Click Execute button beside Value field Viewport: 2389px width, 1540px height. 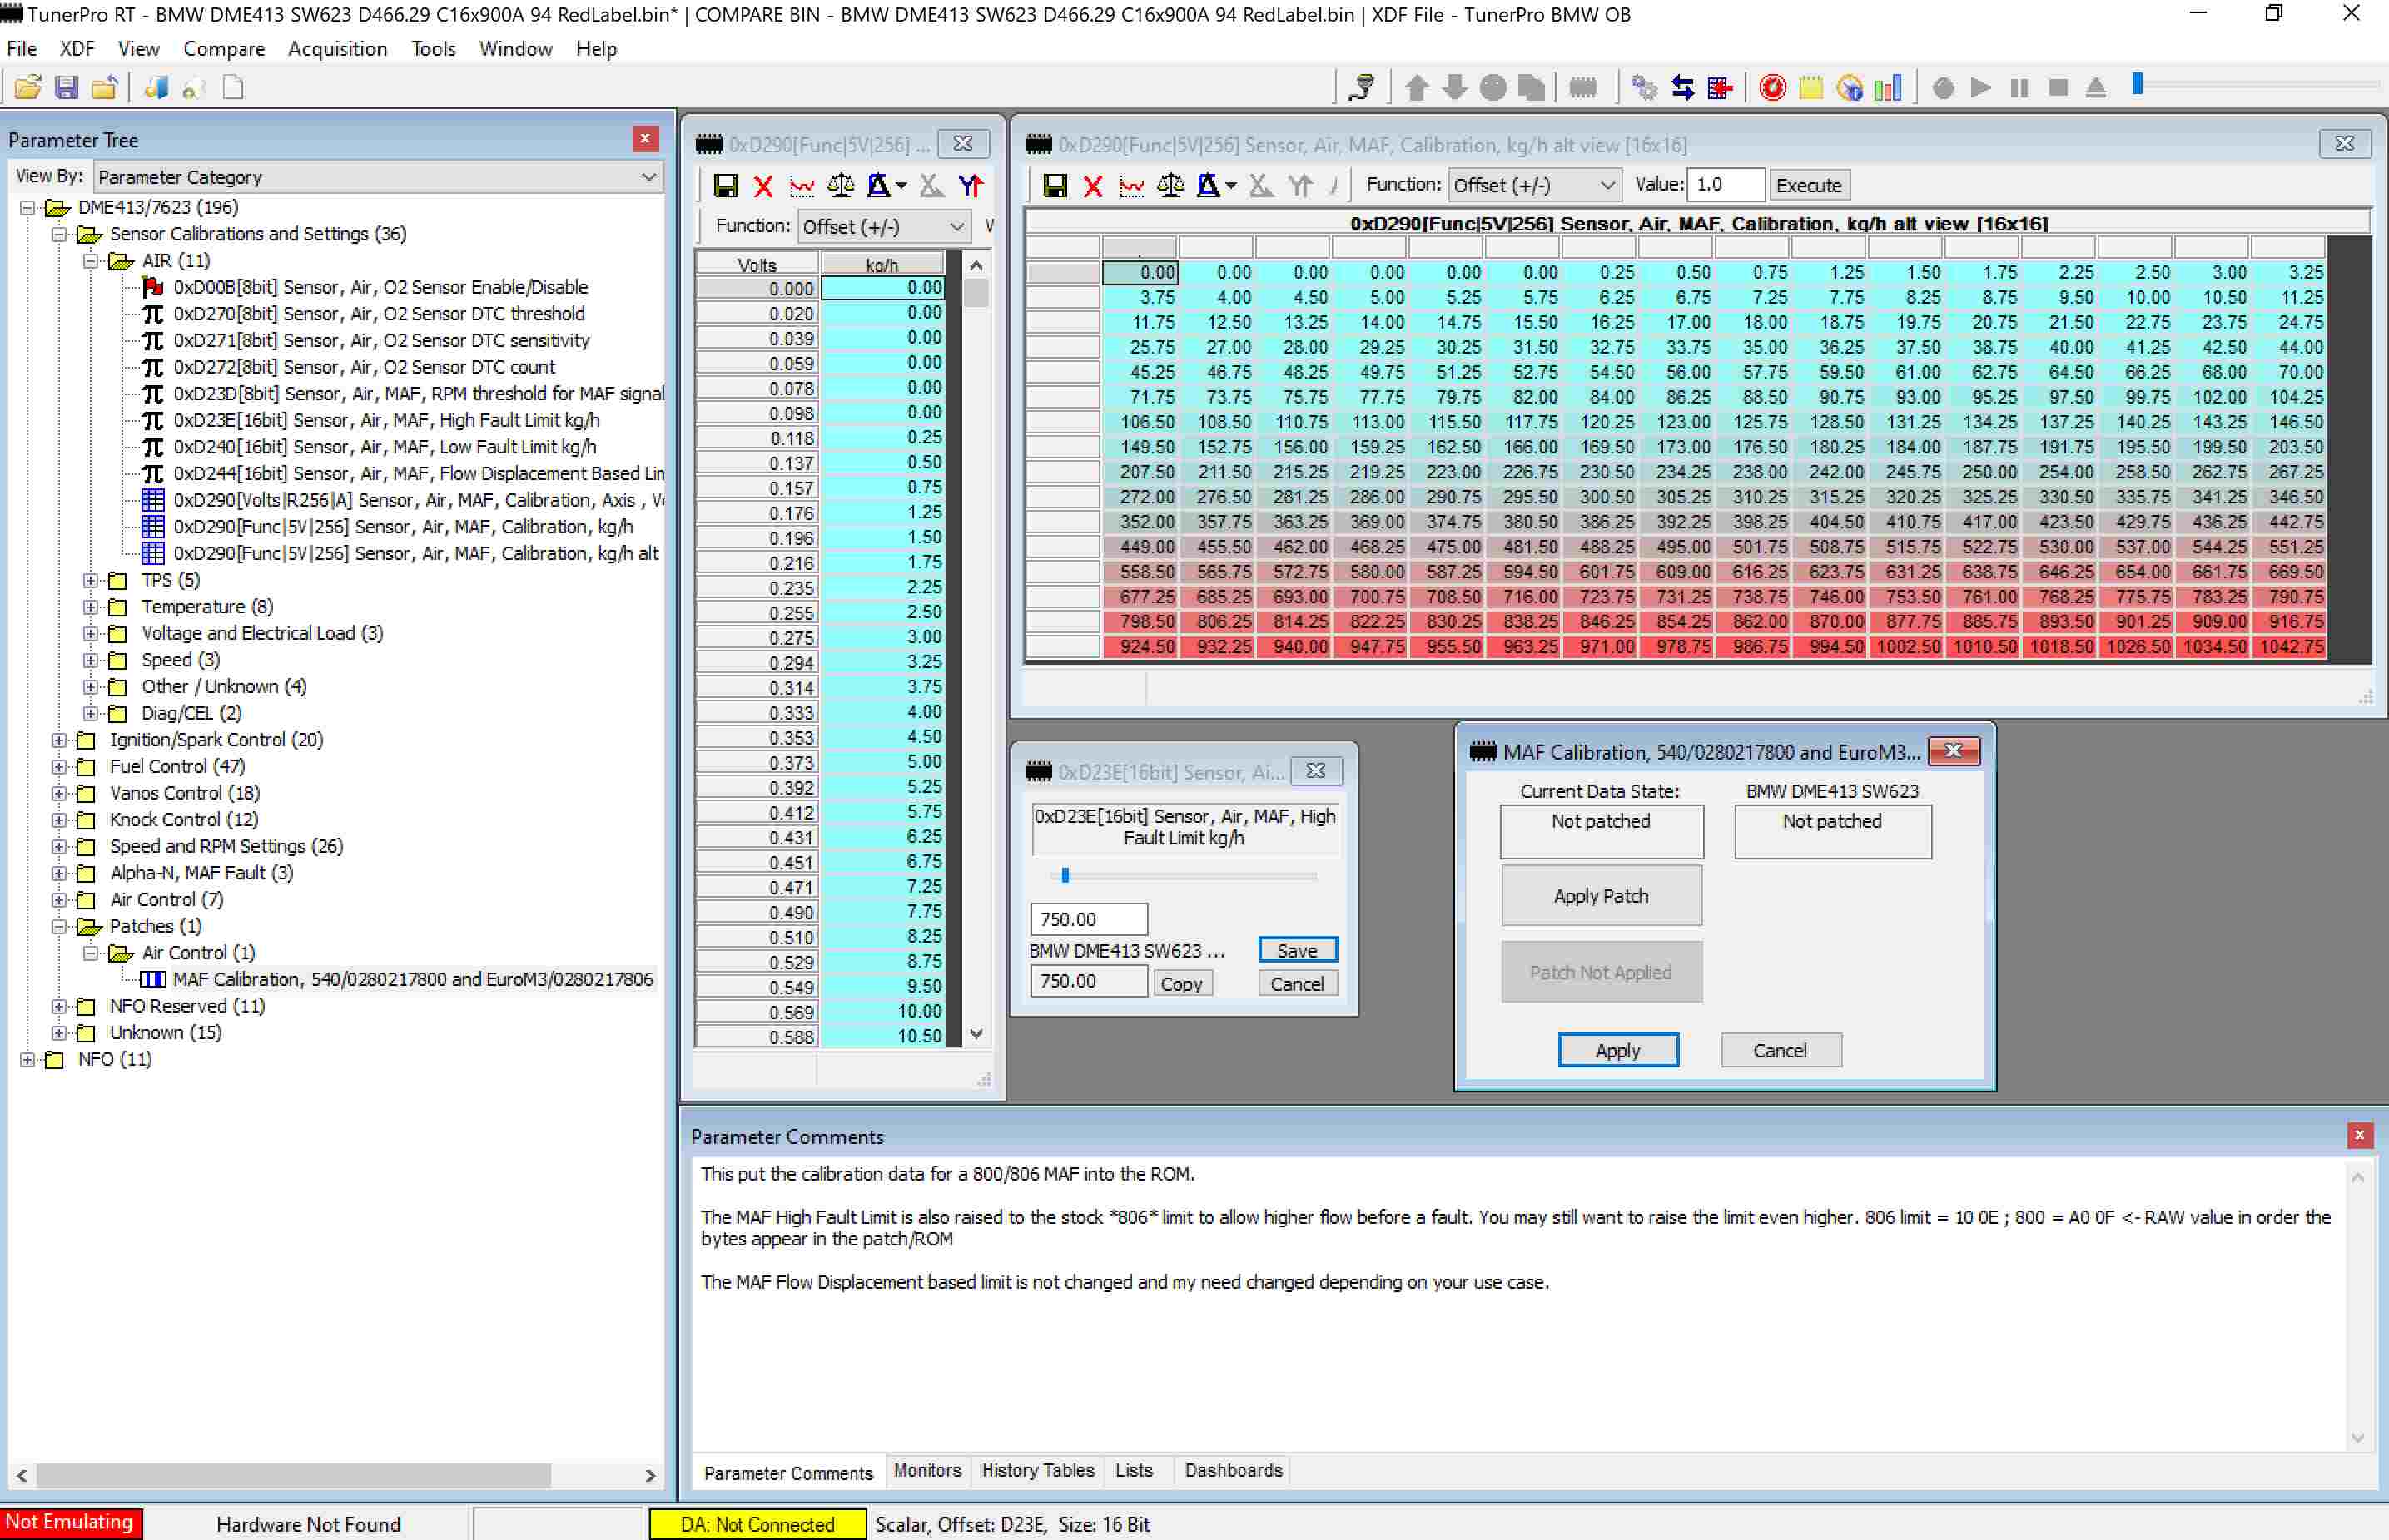coord(1808,185)
